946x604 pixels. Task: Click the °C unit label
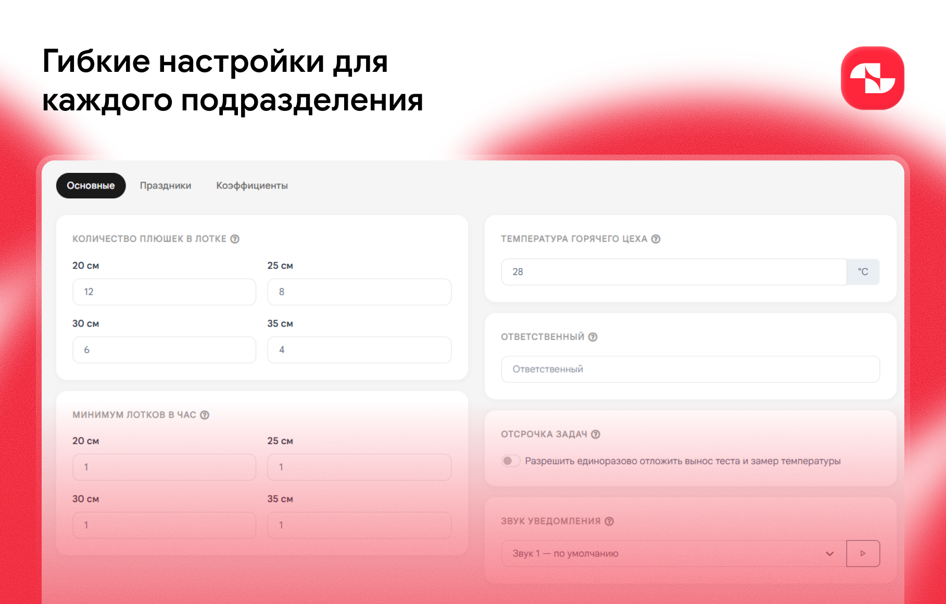pyautogui.click(x=863, y=272)
